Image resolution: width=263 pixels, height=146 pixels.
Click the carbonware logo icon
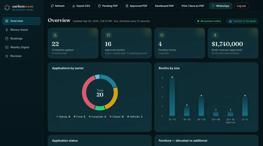click(x=7, y=8)
